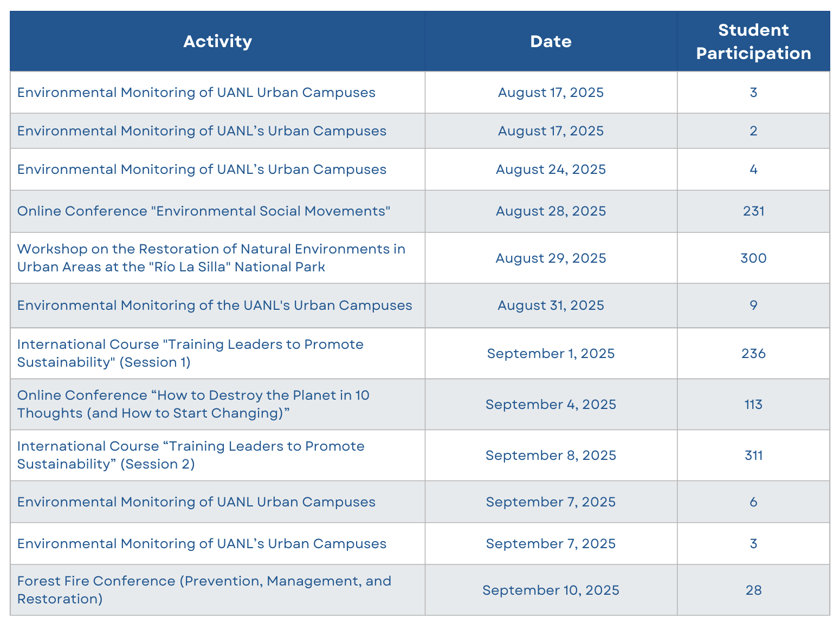
Task: Click the participation value 28
Action: tap(753, 590)
